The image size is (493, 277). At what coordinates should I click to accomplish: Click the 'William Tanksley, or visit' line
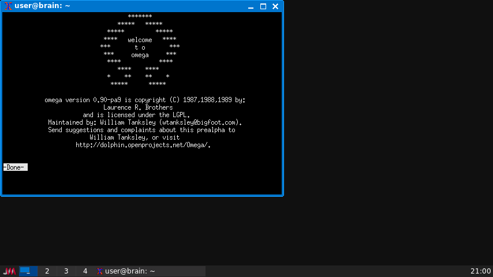coord(135,137)
